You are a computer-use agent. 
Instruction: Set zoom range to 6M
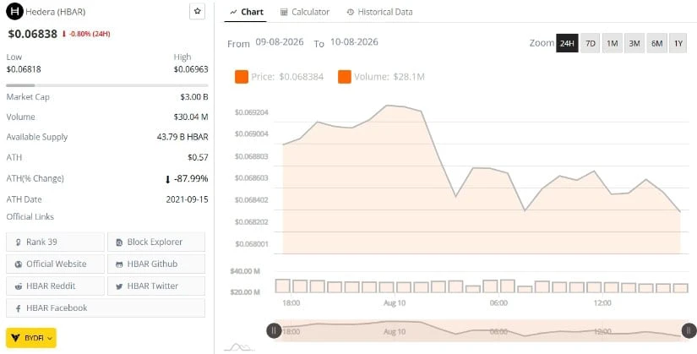pos(656,43)
